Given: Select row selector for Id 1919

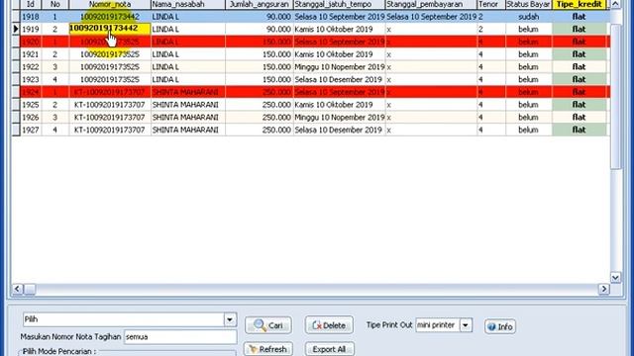Looking at the screenshot, I should 16,29.
